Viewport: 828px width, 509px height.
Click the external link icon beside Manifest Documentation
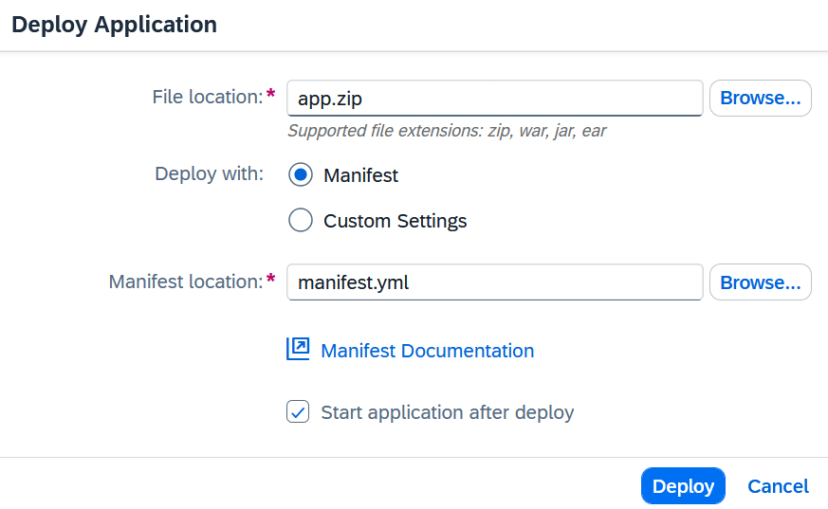point(298,349)
